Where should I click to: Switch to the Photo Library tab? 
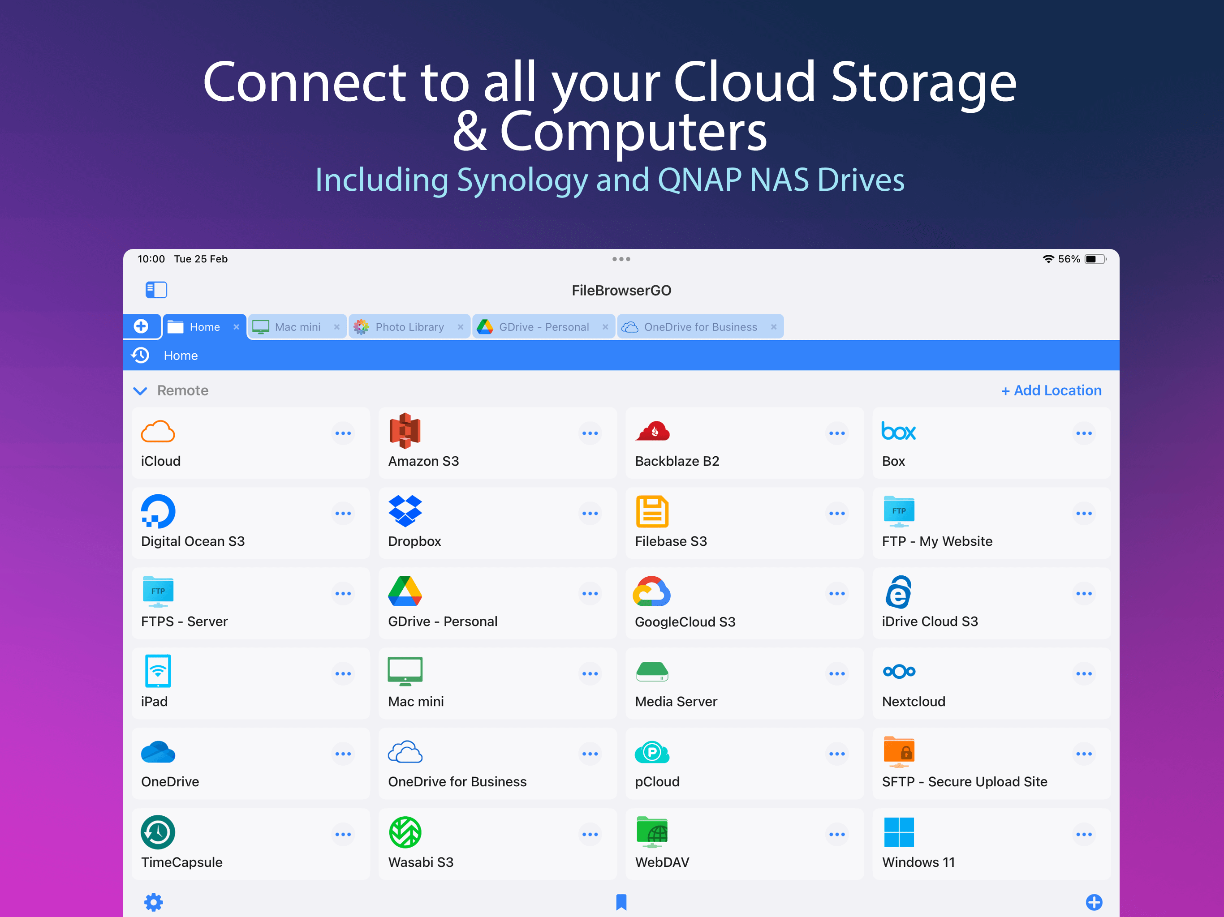[x=409, y=327]
